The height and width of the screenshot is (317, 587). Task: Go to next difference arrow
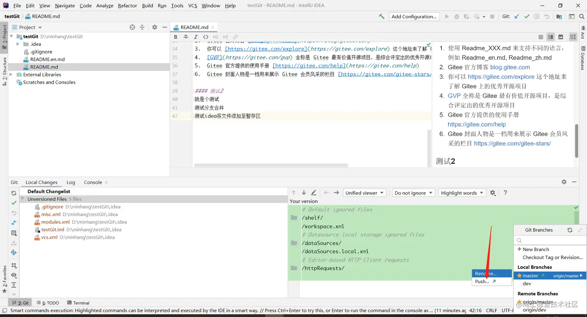[x=304, y=193]
